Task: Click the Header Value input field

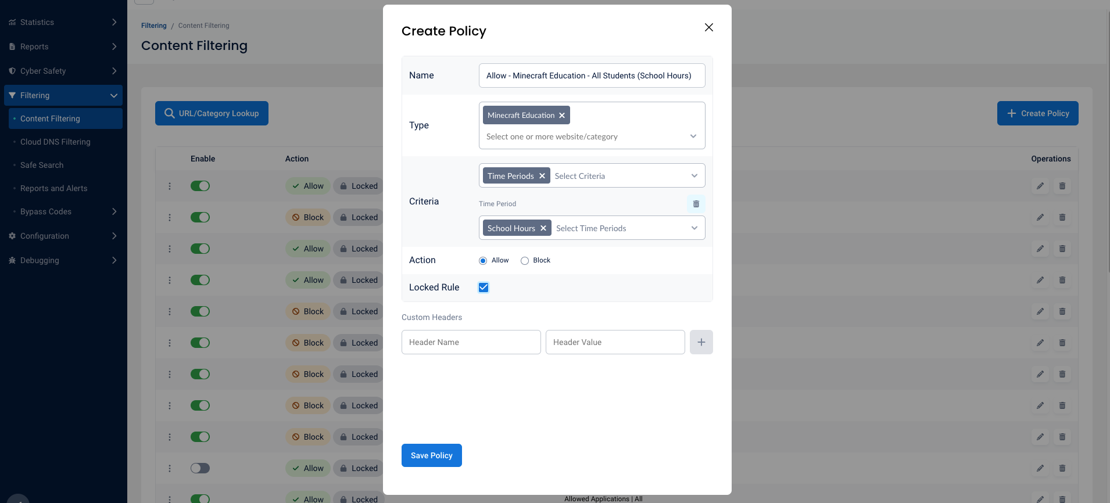Action: pyautogui.click(x=615, y=342)
